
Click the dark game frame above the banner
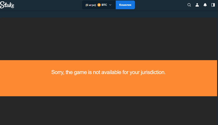tap(108, 39)
